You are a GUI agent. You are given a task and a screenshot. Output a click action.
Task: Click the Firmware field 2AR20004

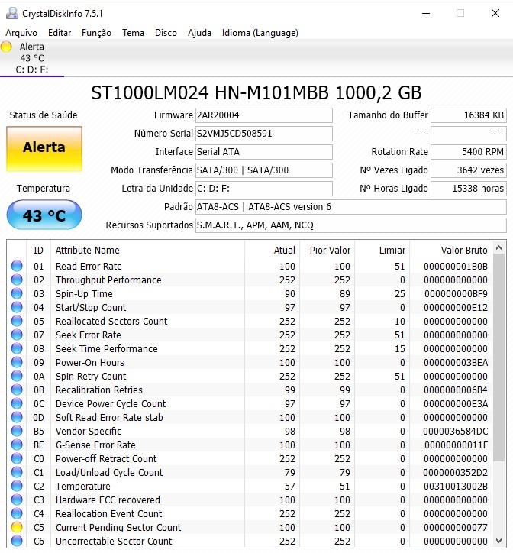click(263, 115)
